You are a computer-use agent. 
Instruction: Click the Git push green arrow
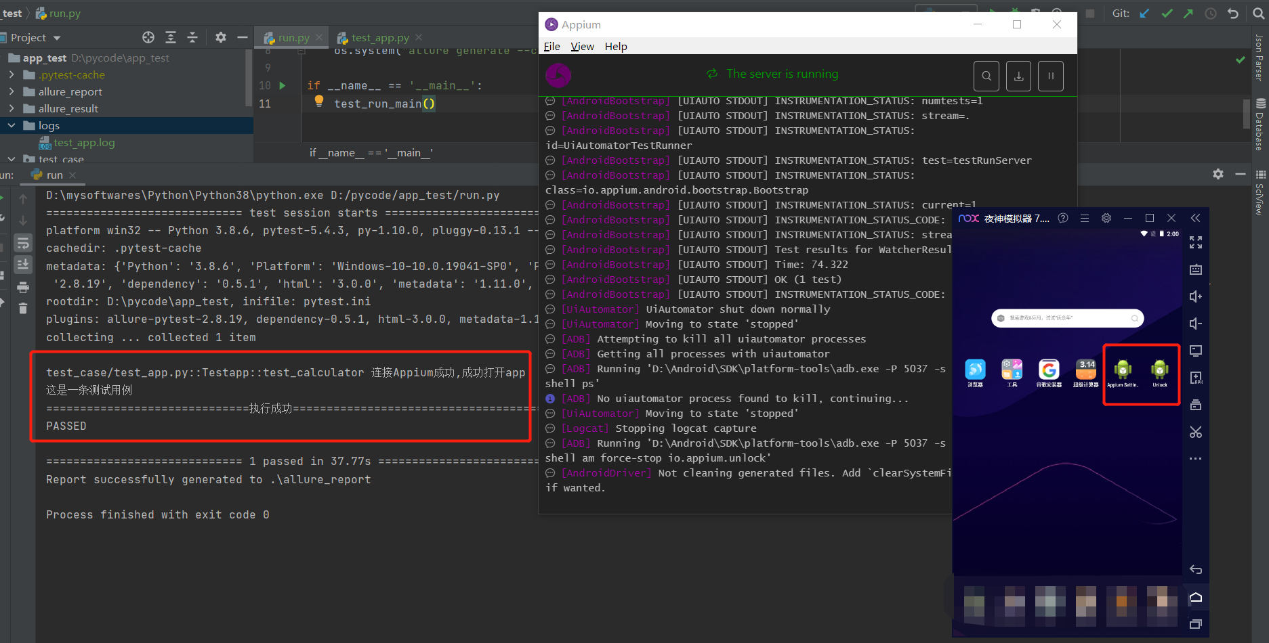click(1188, 14)
